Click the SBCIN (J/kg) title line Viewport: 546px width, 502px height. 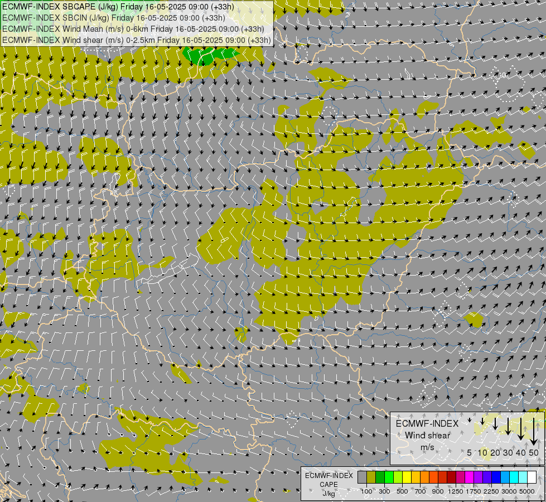pyautogui.click(x=114, y=18)
